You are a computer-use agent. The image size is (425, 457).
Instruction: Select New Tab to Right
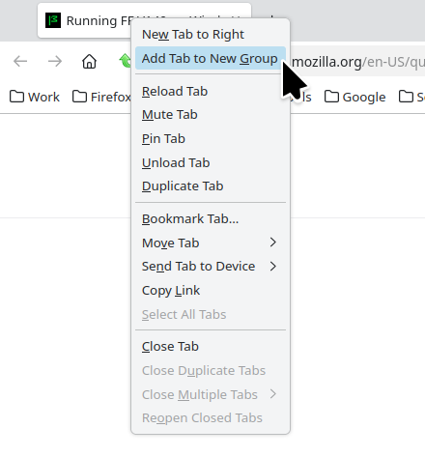coord(211,35)
